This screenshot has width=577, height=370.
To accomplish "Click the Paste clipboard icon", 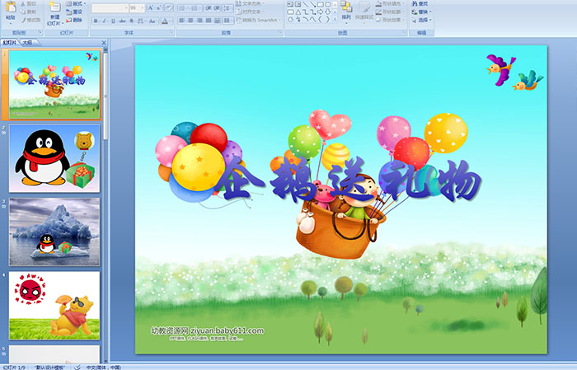I will 11,7.
